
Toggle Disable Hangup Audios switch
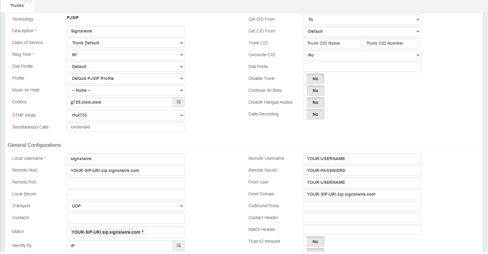[314, 102]
